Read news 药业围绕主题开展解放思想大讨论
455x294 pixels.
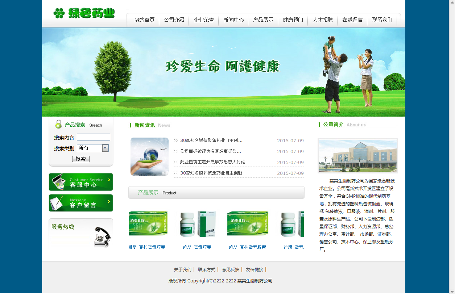tap(212, 162)
